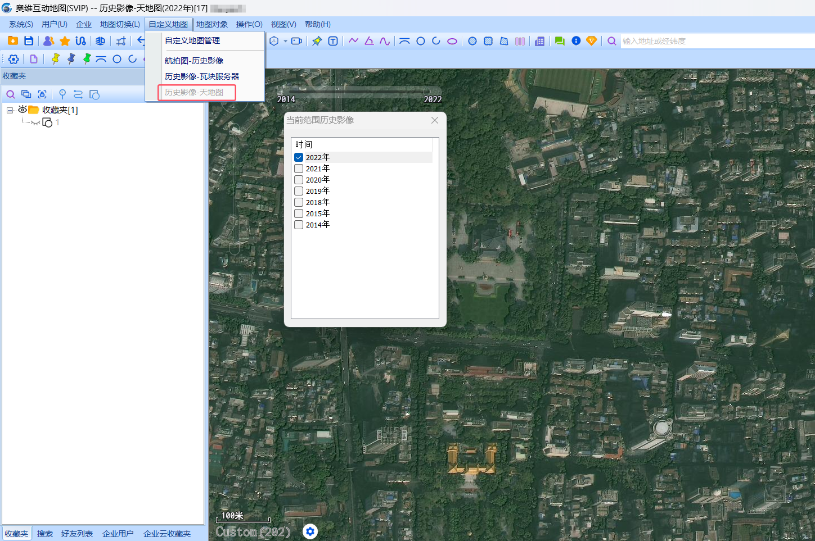
Task: Click the locate pin icon in favorites panel
Action: point(62,94)
